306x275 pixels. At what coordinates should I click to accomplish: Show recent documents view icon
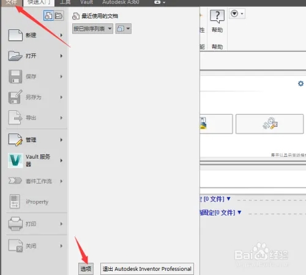48,16
